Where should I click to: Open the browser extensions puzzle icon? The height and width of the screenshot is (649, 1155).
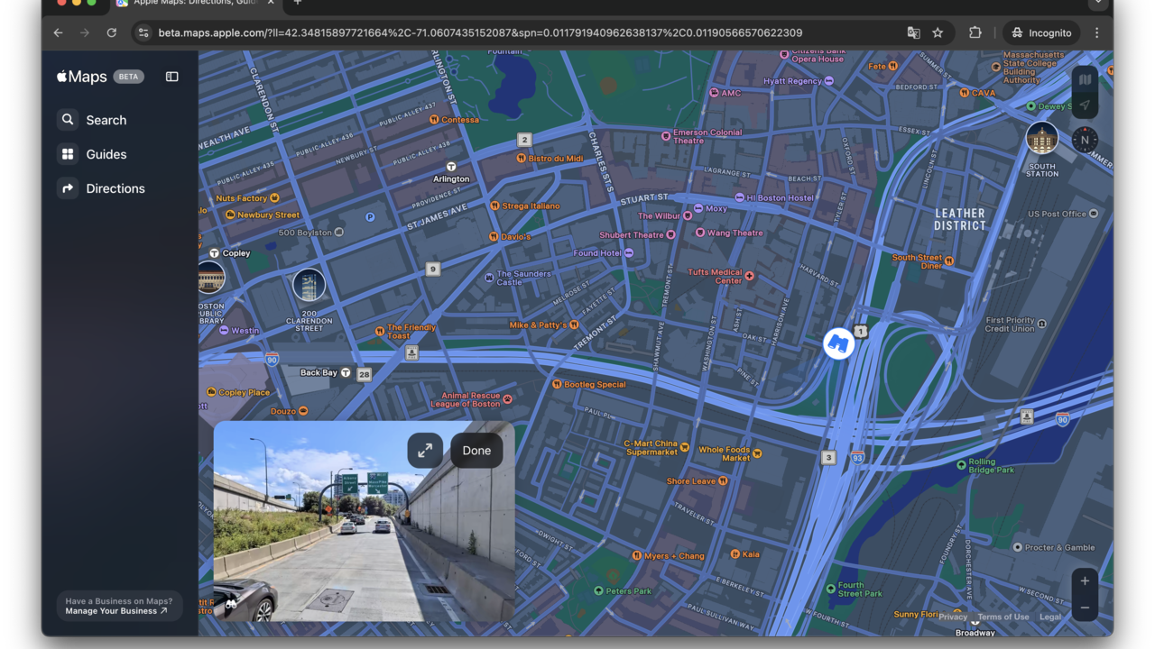point(975,32)
